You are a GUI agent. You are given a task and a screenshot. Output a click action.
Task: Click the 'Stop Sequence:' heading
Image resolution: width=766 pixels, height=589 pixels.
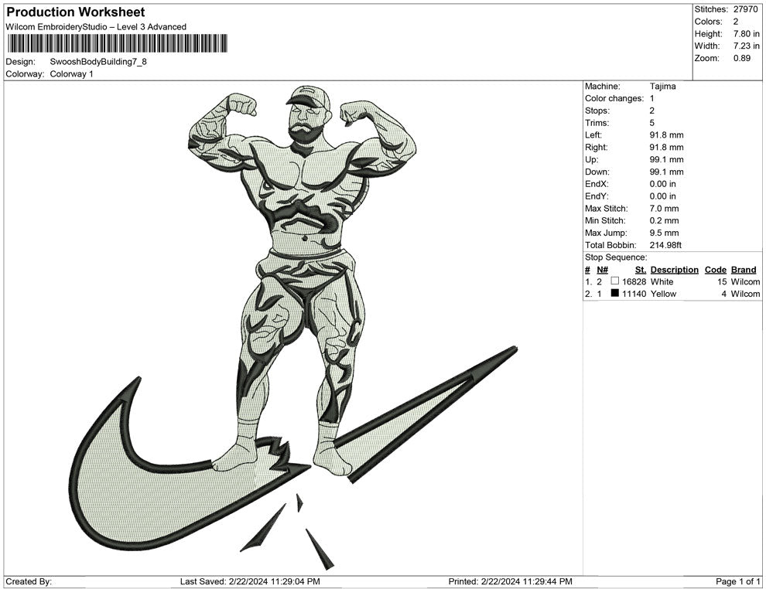pyautogui.click(x=616, y=257)
